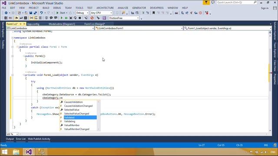
Task: Open the Error List panel tab
Action: click(x=21, y=139)
